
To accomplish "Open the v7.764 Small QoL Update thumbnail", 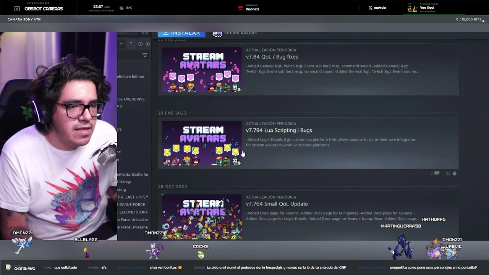I will click(x=202, y=217).
